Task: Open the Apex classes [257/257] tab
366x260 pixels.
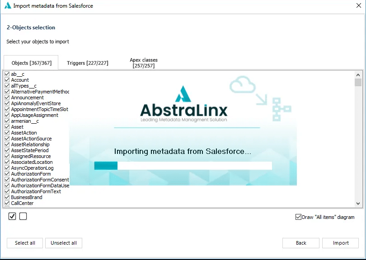Action: point(143,63)
